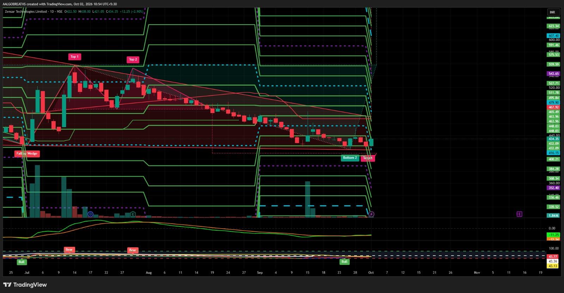
Task: Click the 'Zensar Technologies Limited' symbol title
Action: 26,12
